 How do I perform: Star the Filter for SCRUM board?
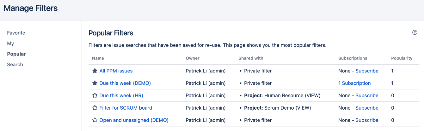pos(95,108)
